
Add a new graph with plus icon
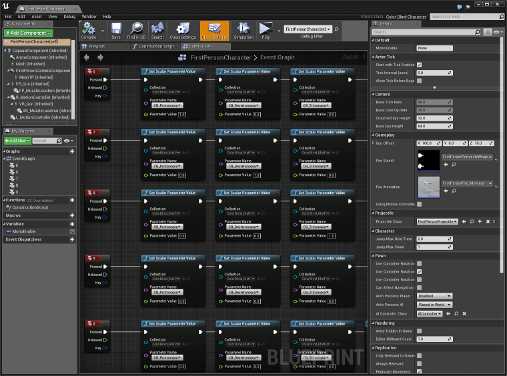72,151
